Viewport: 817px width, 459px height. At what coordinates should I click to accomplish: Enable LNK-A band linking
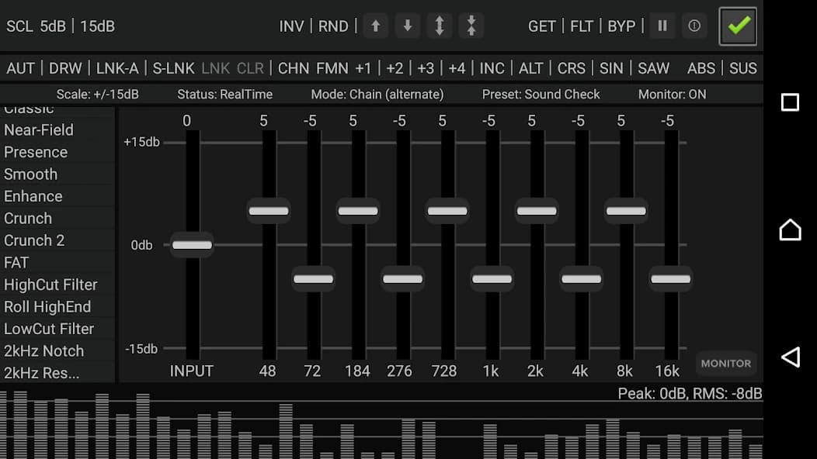point(117,68)
